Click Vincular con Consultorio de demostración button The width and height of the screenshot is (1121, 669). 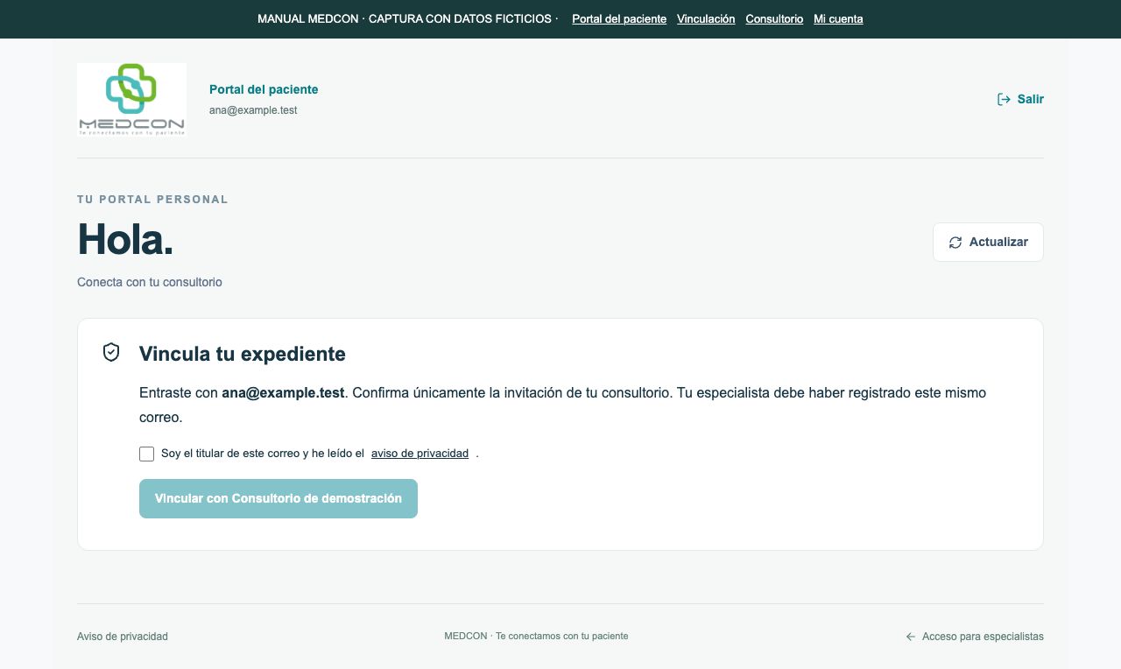tap(278, 498)
